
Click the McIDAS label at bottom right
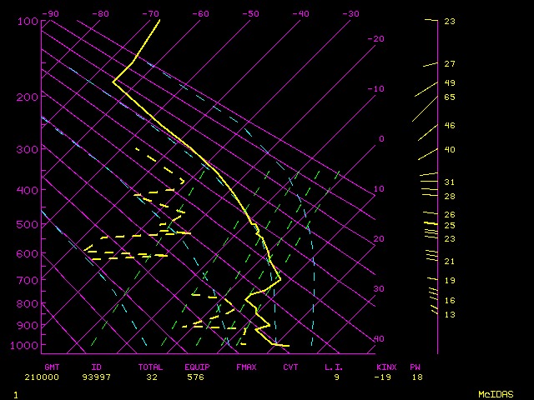[496, 393]
